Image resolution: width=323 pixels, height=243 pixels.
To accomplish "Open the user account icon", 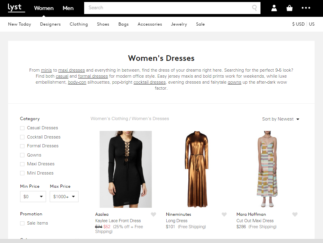I will (274, 8).
